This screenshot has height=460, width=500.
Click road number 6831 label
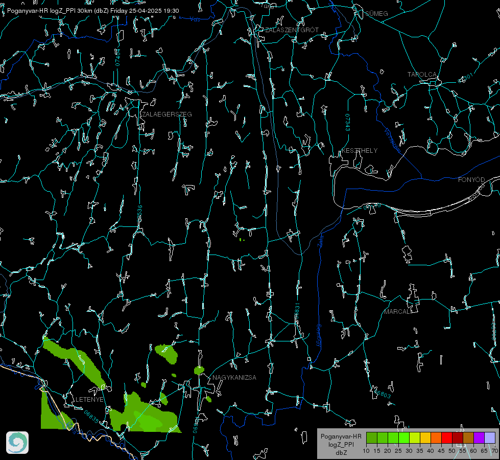[297, 310]
